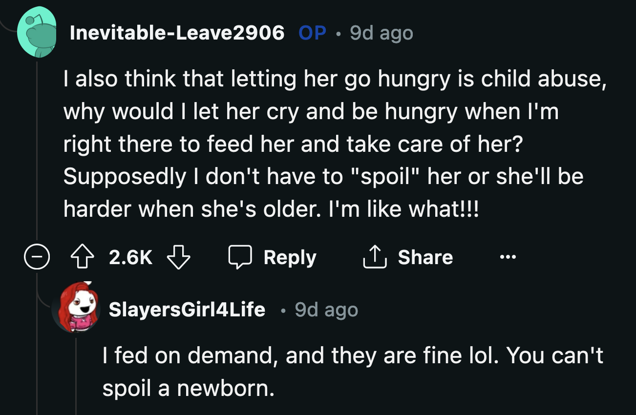The image size is (636, 415).
Task: Open SlayersGirl4Life's profile
Action: [x=186, y=309]
